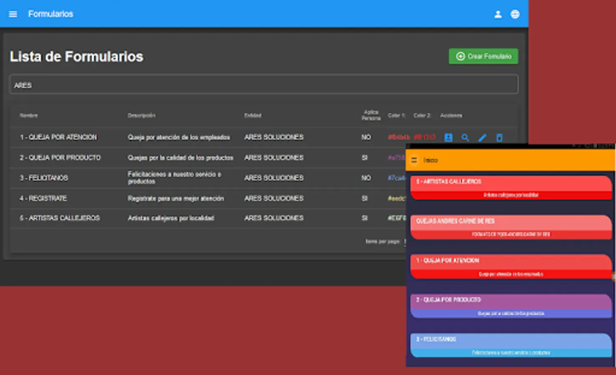Viewport: 616px width, 375px height.
Task: Click the Entidad column header
Action: (x=253, y=115)
